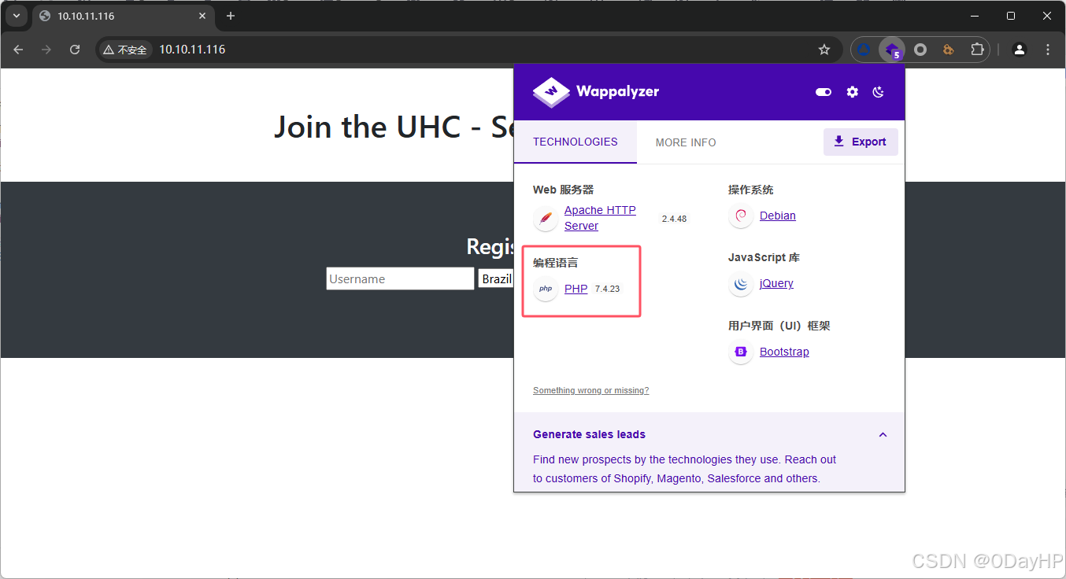This screenshot has width=1066, height=579.
Task: Bookmark the page via the star icon
Action: point(824,49)
